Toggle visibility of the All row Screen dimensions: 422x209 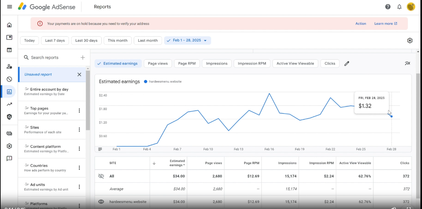101,176
